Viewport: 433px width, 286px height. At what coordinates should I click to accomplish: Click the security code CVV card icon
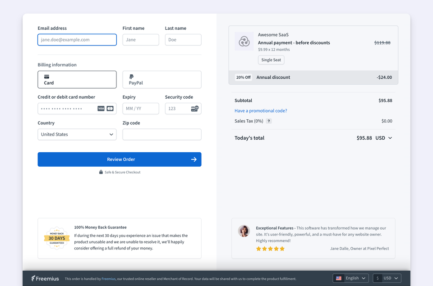tap(194, 109)
